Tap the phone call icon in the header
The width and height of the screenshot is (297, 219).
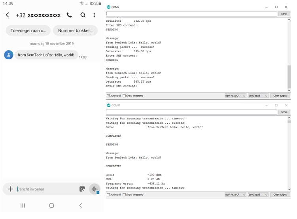pyautogui.click(x=69, y=15)
